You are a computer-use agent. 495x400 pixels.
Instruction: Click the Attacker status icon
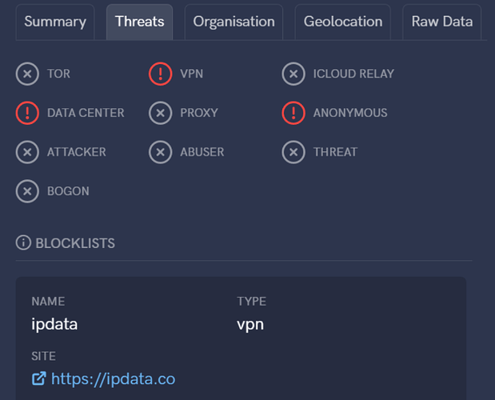27,152
